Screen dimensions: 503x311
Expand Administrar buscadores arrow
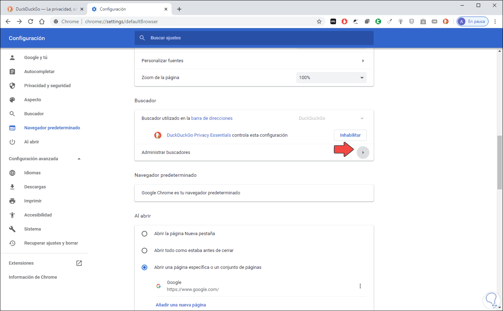pos(363,153)
